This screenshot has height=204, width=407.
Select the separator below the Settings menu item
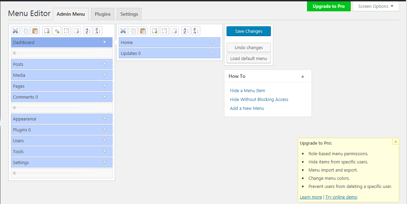tap(62, 173)
